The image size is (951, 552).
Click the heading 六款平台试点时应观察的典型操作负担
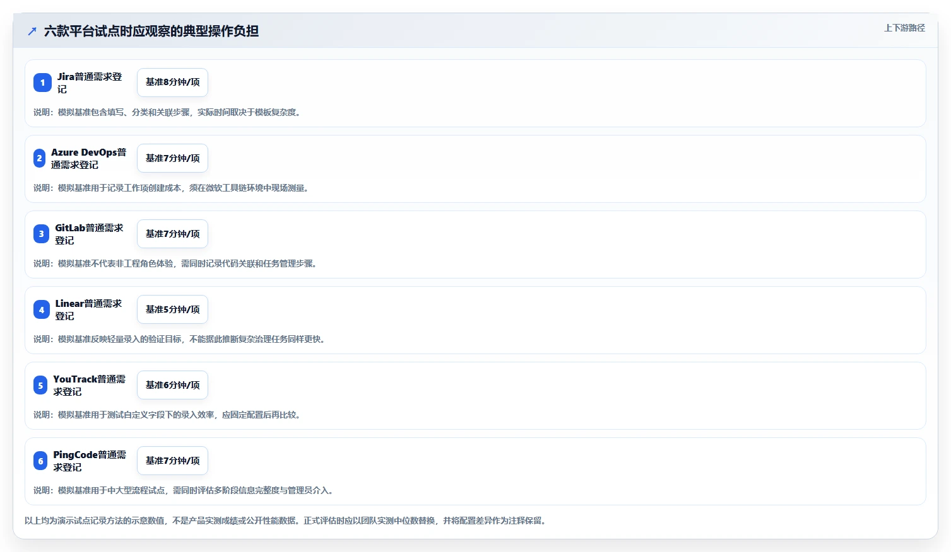(151, 31)
